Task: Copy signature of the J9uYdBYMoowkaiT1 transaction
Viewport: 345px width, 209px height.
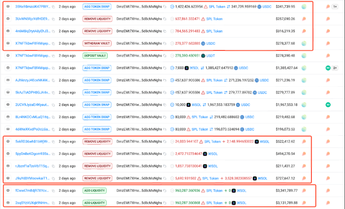Action: (x=53, y=178)
